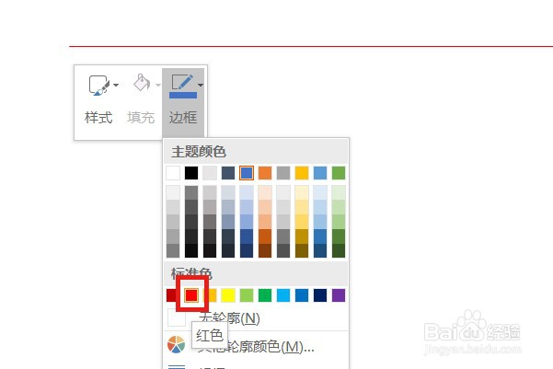Pick the light gray theme color swatch
This screenshot has width=553, height=369.
pyautogui.click(x=210, y=173)
